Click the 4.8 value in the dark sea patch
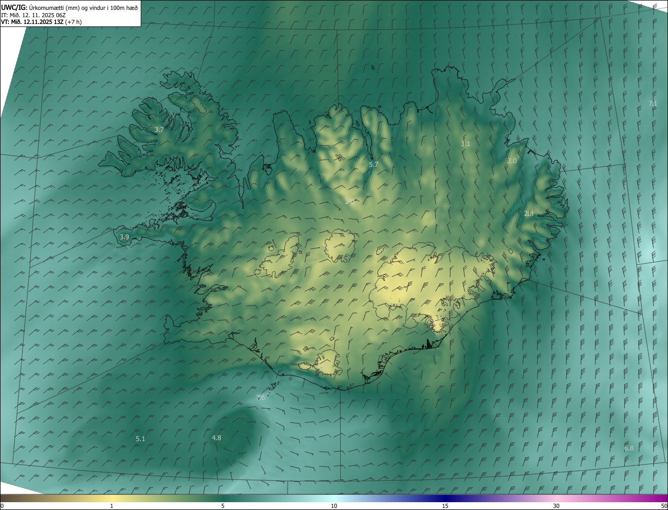This screenshot has height=510, width=668. click(x=216, y=438)
